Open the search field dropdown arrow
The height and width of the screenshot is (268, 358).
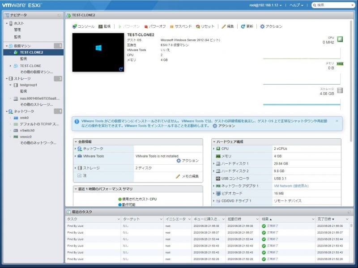tap(353, 5)
